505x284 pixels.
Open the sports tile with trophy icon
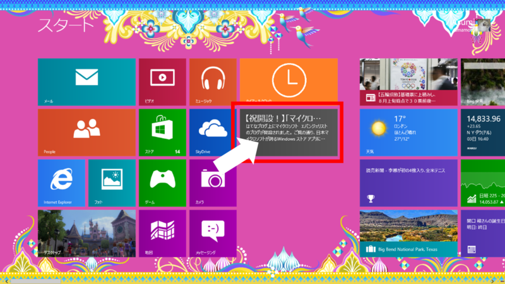[408, 183]
